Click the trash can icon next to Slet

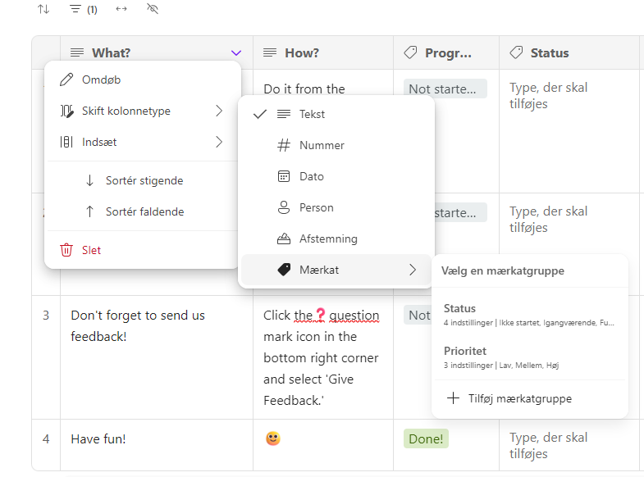coord(66,250)
